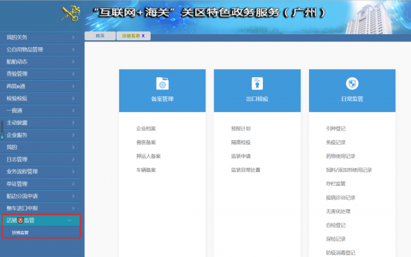The width and height of the screenshot is (411, 257).
Task: Open 药物使用记录 link
Action: pyautogui.click(x=340, y=156)
